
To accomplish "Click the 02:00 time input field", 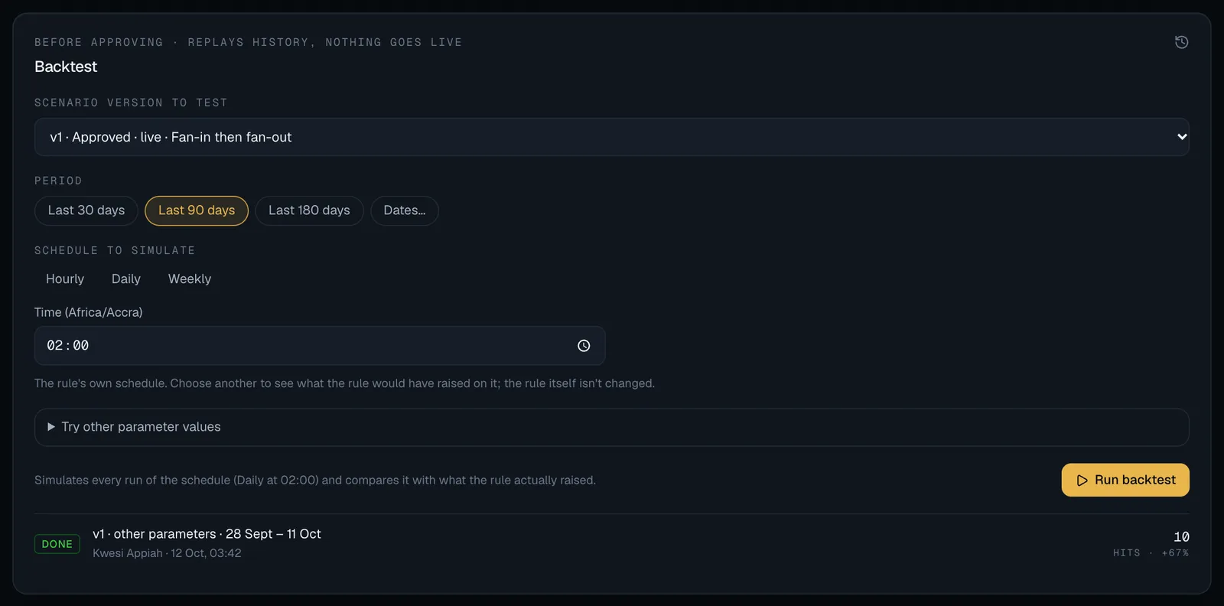I will coord(320,346).
